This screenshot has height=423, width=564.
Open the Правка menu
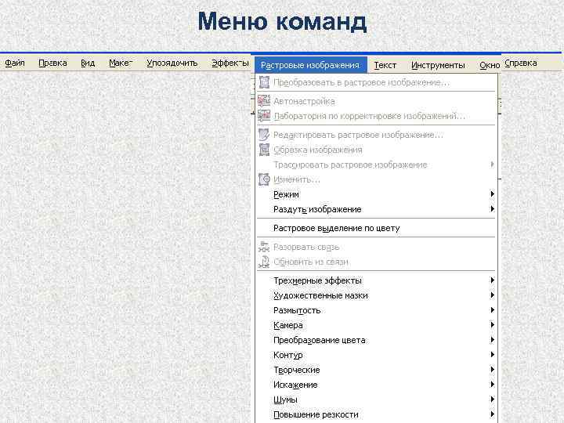(52, 63)
